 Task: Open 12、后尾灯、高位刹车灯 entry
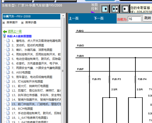[x=36, y=91]
